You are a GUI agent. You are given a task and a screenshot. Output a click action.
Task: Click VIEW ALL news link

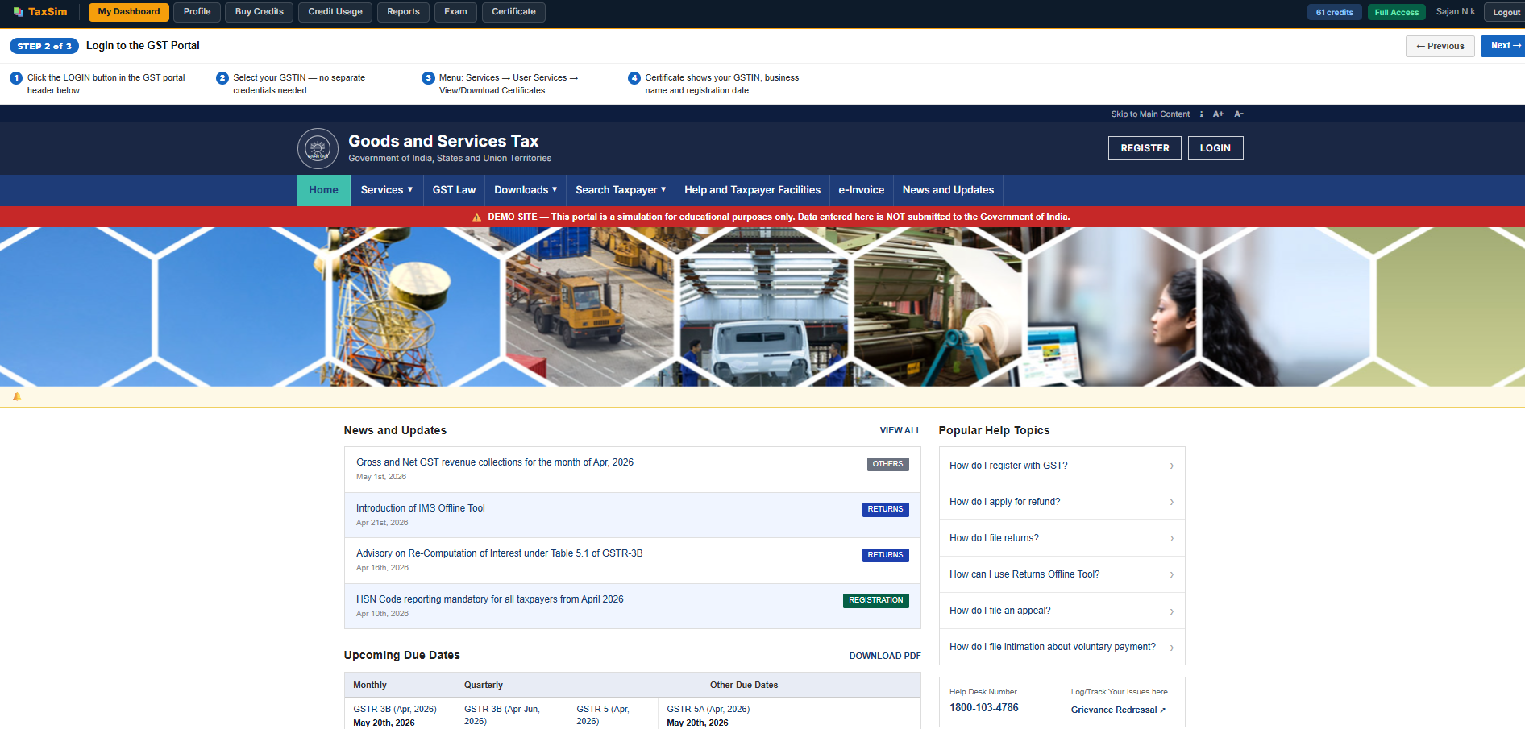tap(900, 431)
